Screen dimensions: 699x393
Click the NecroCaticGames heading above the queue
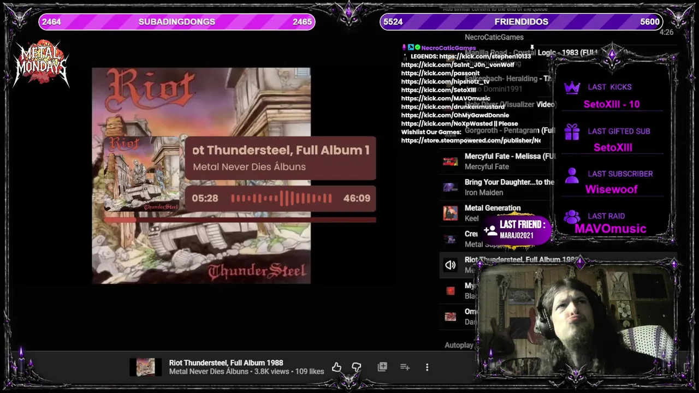(494, 37)
